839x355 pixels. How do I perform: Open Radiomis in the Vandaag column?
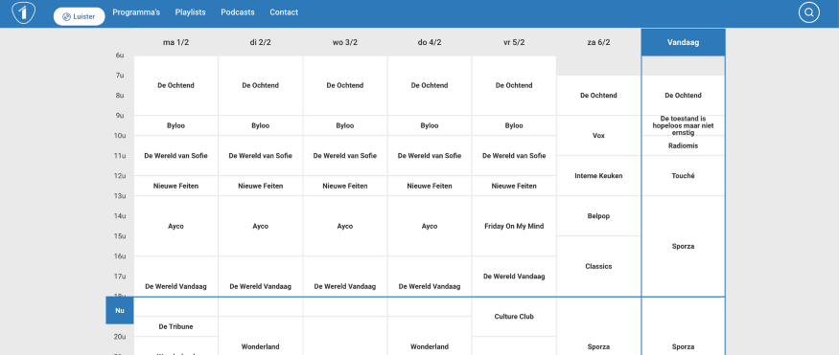click(x=684, y=145)
